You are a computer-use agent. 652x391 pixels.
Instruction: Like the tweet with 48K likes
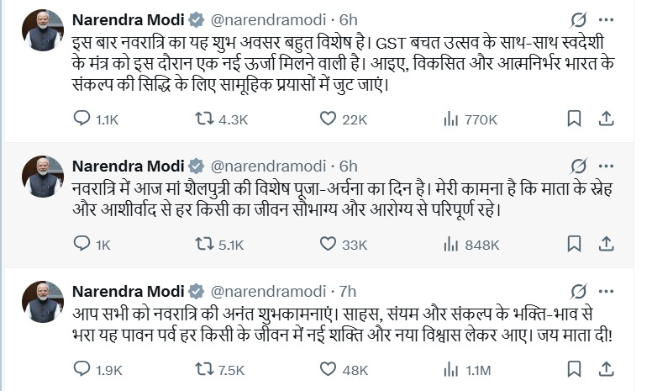[328, 368]
